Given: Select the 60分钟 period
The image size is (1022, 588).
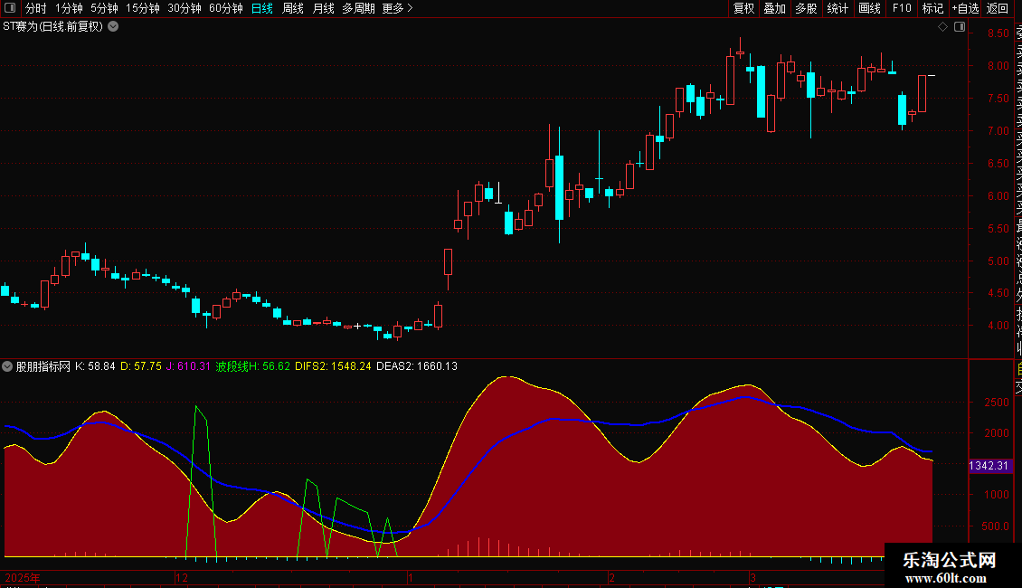Looking at the screenshot, I should [x=226, y=8].
